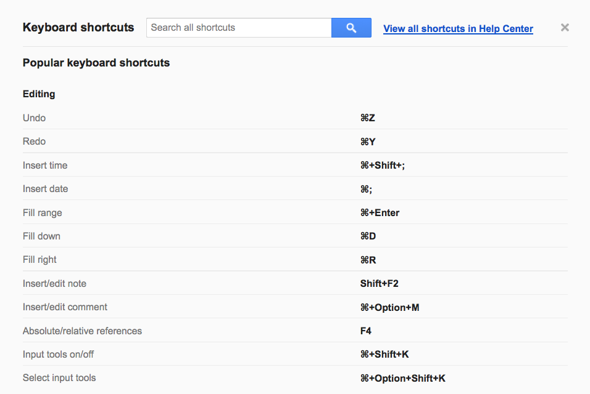Click the Fill right shortcut entry
This screenshot has height=394, width=590.
pos(39,260)
